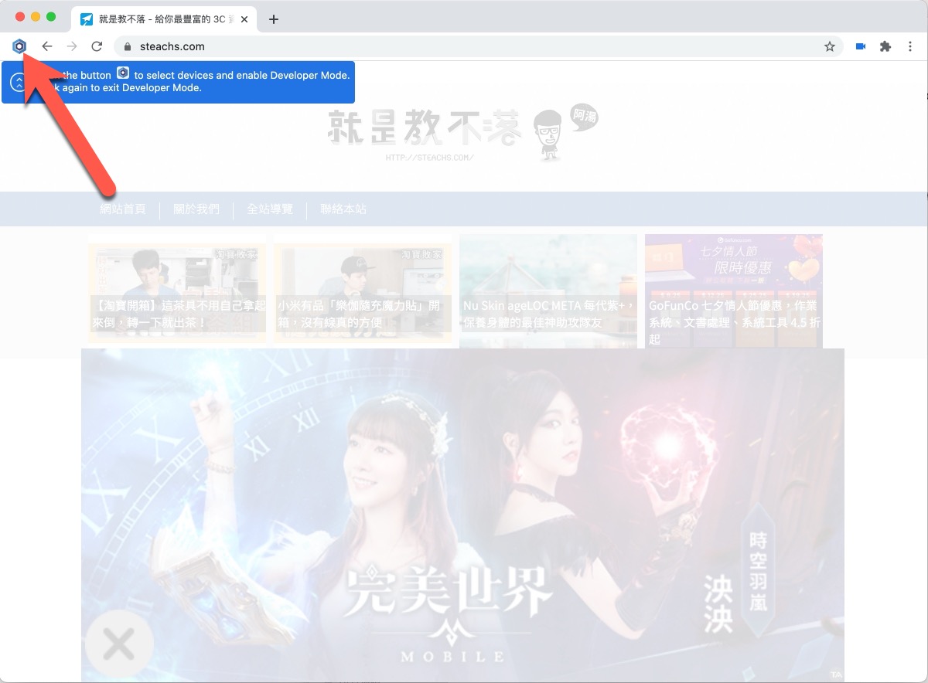Click the lock icon in the address bar

point(128,46)
